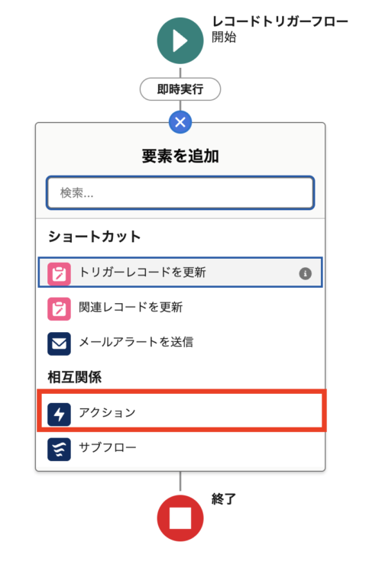This screenshot has height=587, width=382.
Task: Choose the サブフロー menu entry text
Action: tap(108, 447)
